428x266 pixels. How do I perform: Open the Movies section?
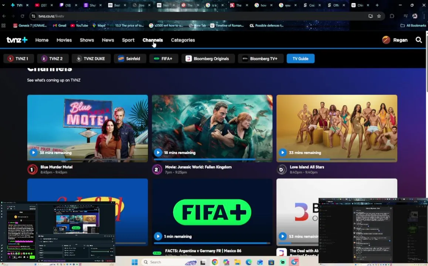64,40
